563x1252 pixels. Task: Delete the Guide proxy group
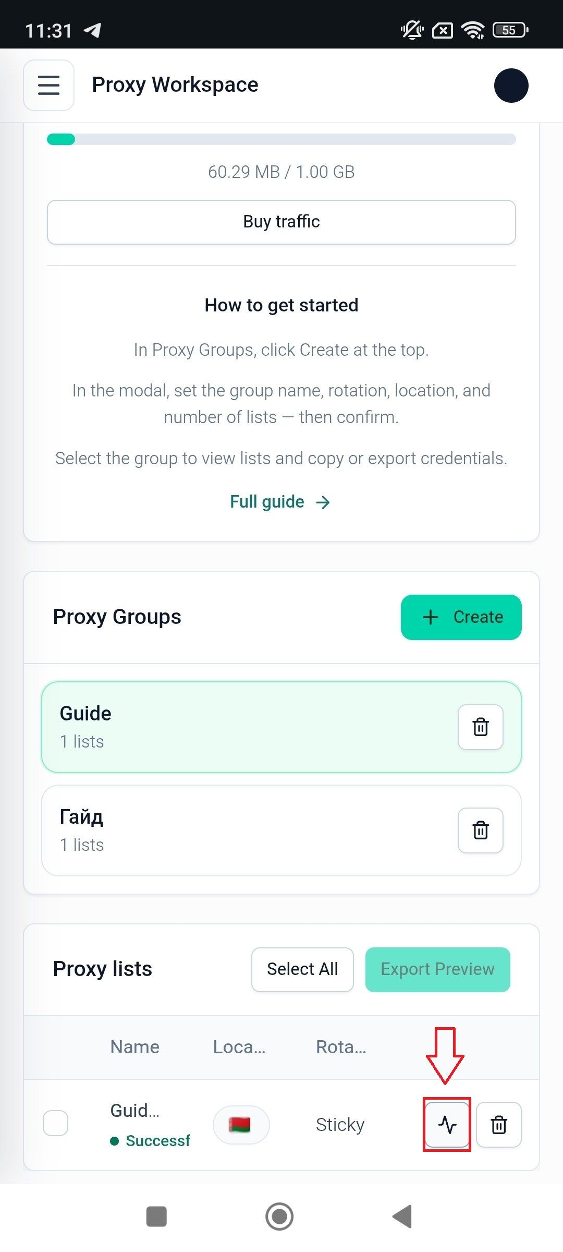[480, 727]
